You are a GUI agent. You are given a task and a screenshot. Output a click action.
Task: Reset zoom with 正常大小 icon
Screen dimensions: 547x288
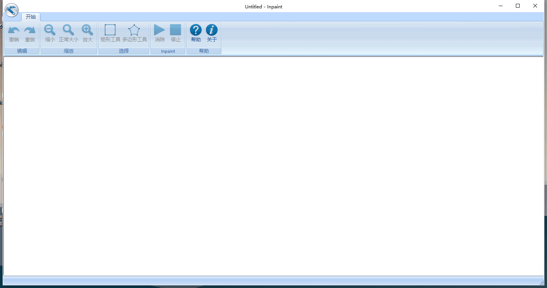69,33
